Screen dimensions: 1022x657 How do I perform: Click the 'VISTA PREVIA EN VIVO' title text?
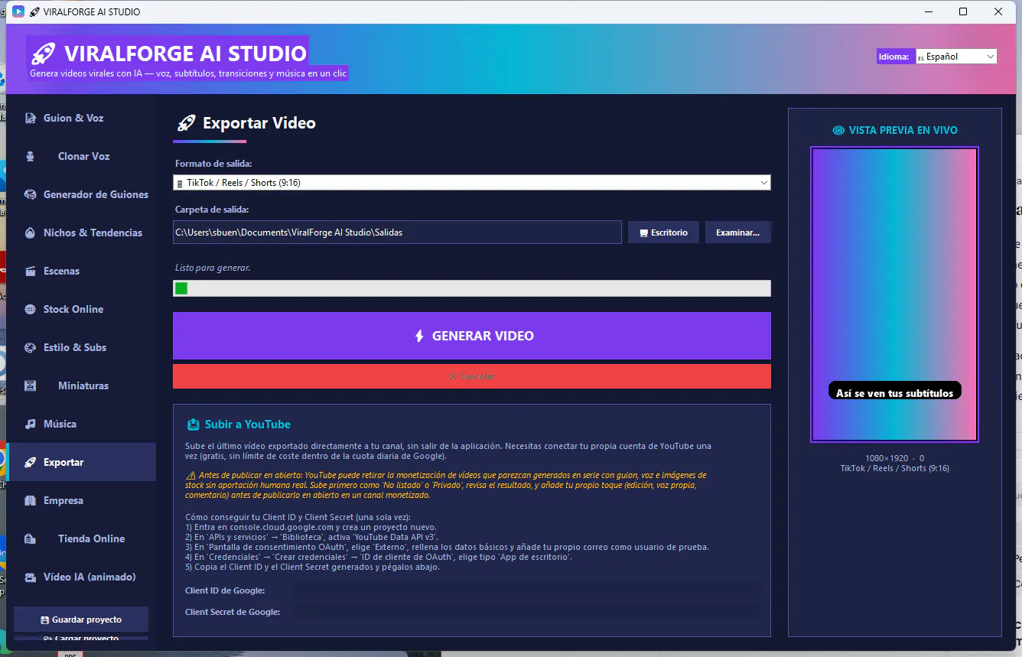click(903, 130)
